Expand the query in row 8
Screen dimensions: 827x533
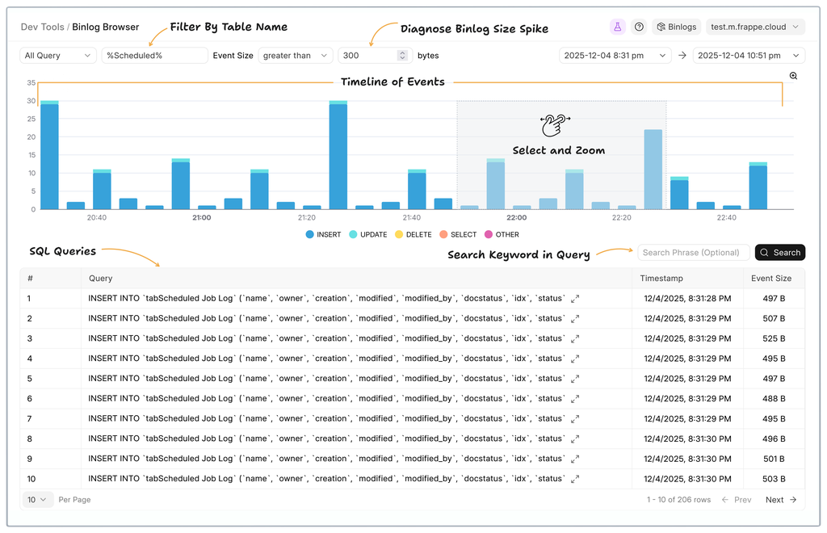[575, 439]
